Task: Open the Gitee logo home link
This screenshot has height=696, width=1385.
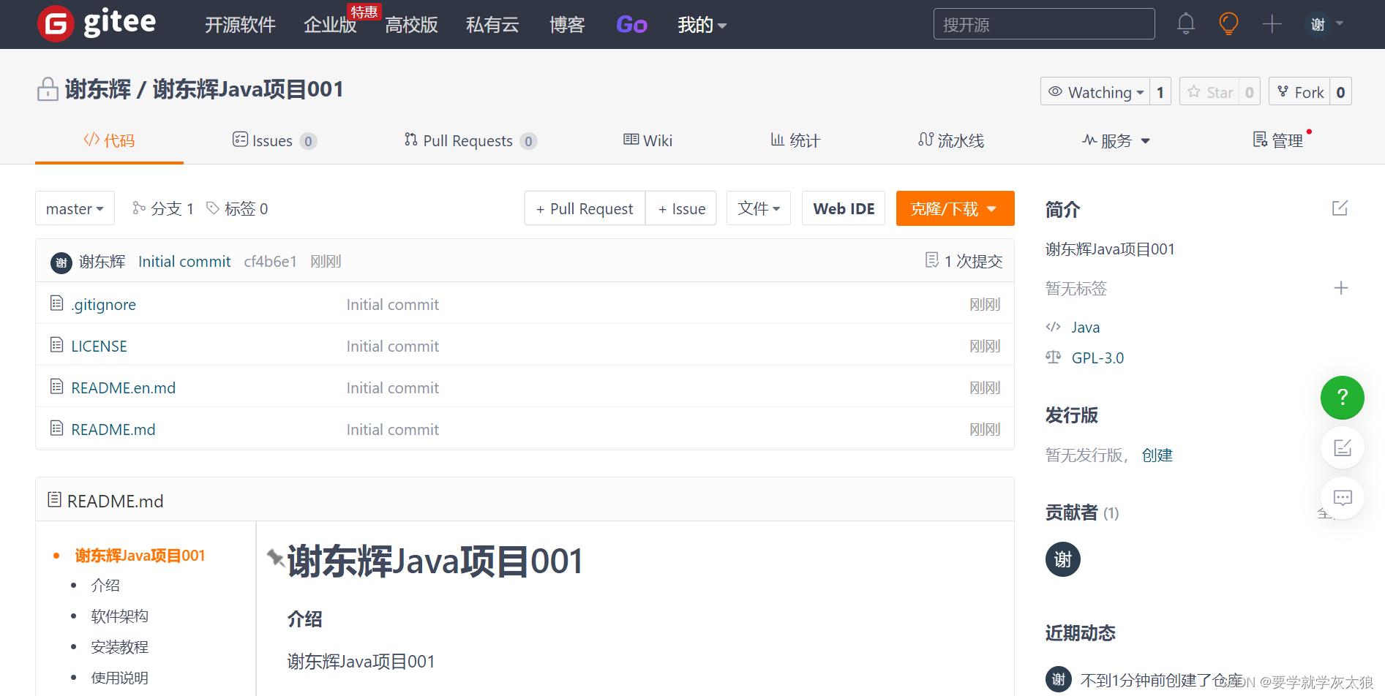Action: [97, 23]
